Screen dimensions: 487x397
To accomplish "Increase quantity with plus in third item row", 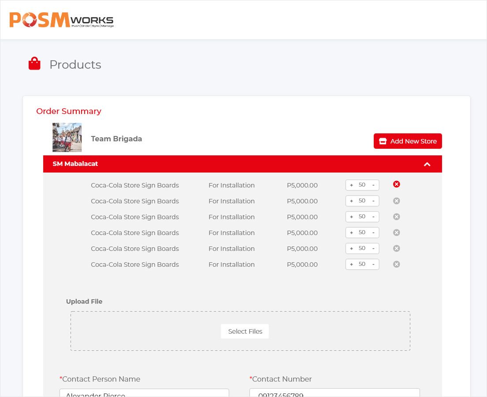I will click(x=351, y=217).
